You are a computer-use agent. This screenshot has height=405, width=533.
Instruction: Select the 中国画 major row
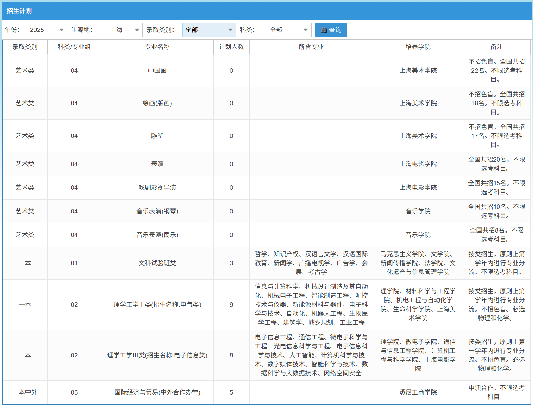click(157, 71)
